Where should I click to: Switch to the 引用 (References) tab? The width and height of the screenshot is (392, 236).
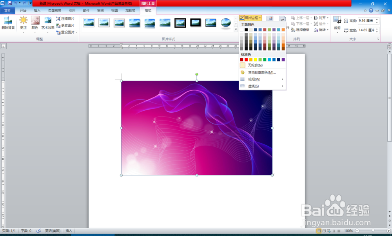(72, 11)
